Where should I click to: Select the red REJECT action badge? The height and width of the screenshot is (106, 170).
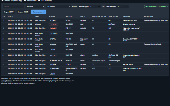[53, 28]
